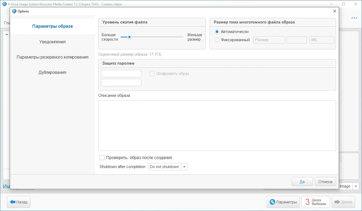The width and height of the screenshot is (362, 211).
Task: Select the Дублирования section
Action: tap(52, 72)
